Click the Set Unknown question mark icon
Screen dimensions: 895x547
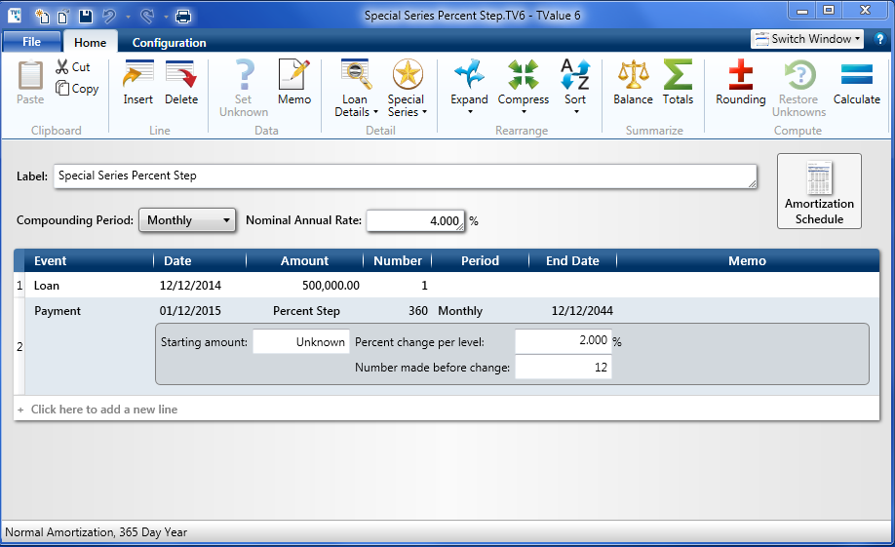coord(244,89)
